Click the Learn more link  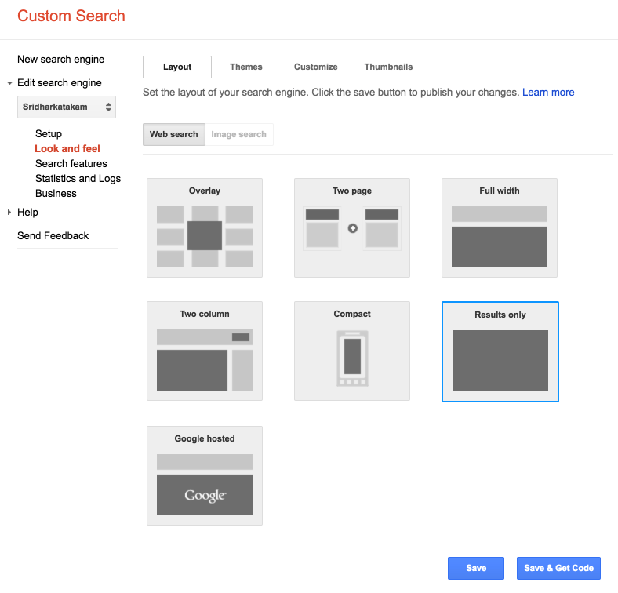click(x=548, y=93)
